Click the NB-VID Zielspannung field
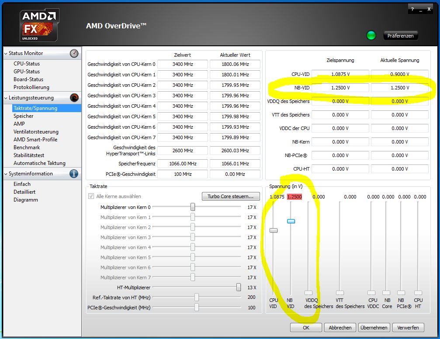The image size is (440, 339). 340,88
